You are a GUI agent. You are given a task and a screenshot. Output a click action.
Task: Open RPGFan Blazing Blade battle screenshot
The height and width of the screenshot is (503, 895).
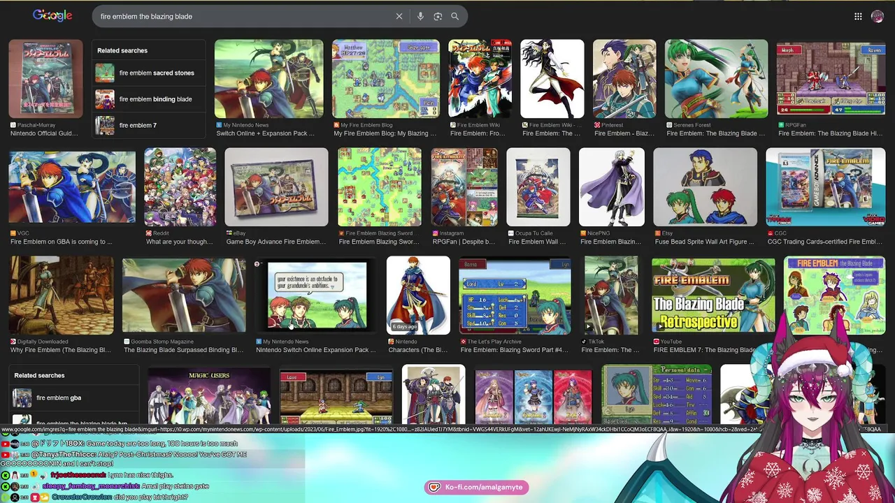(831, 78)
